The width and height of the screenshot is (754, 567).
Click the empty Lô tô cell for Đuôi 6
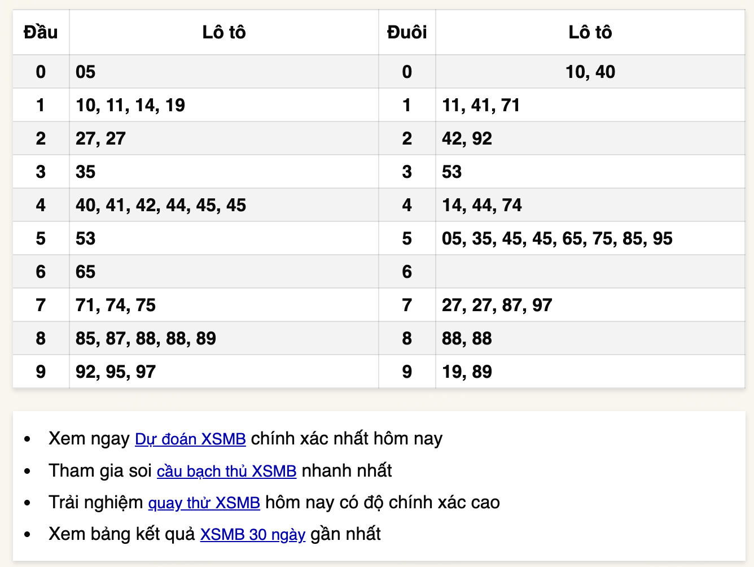[590, 272]
